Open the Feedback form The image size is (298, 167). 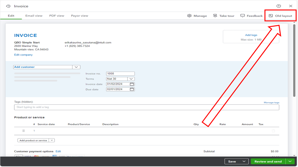[251, 16]
